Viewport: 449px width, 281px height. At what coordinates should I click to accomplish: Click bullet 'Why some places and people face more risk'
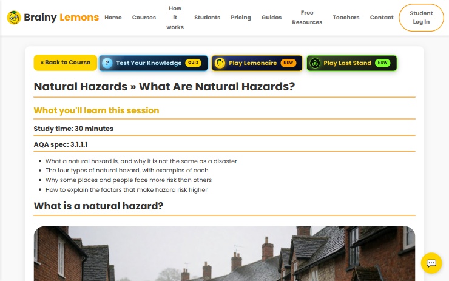click(129, 180)
